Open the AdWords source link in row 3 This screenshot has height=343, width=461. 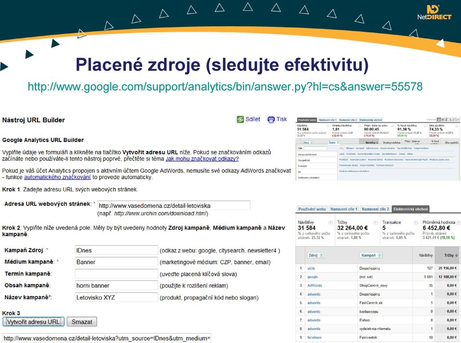315,285
